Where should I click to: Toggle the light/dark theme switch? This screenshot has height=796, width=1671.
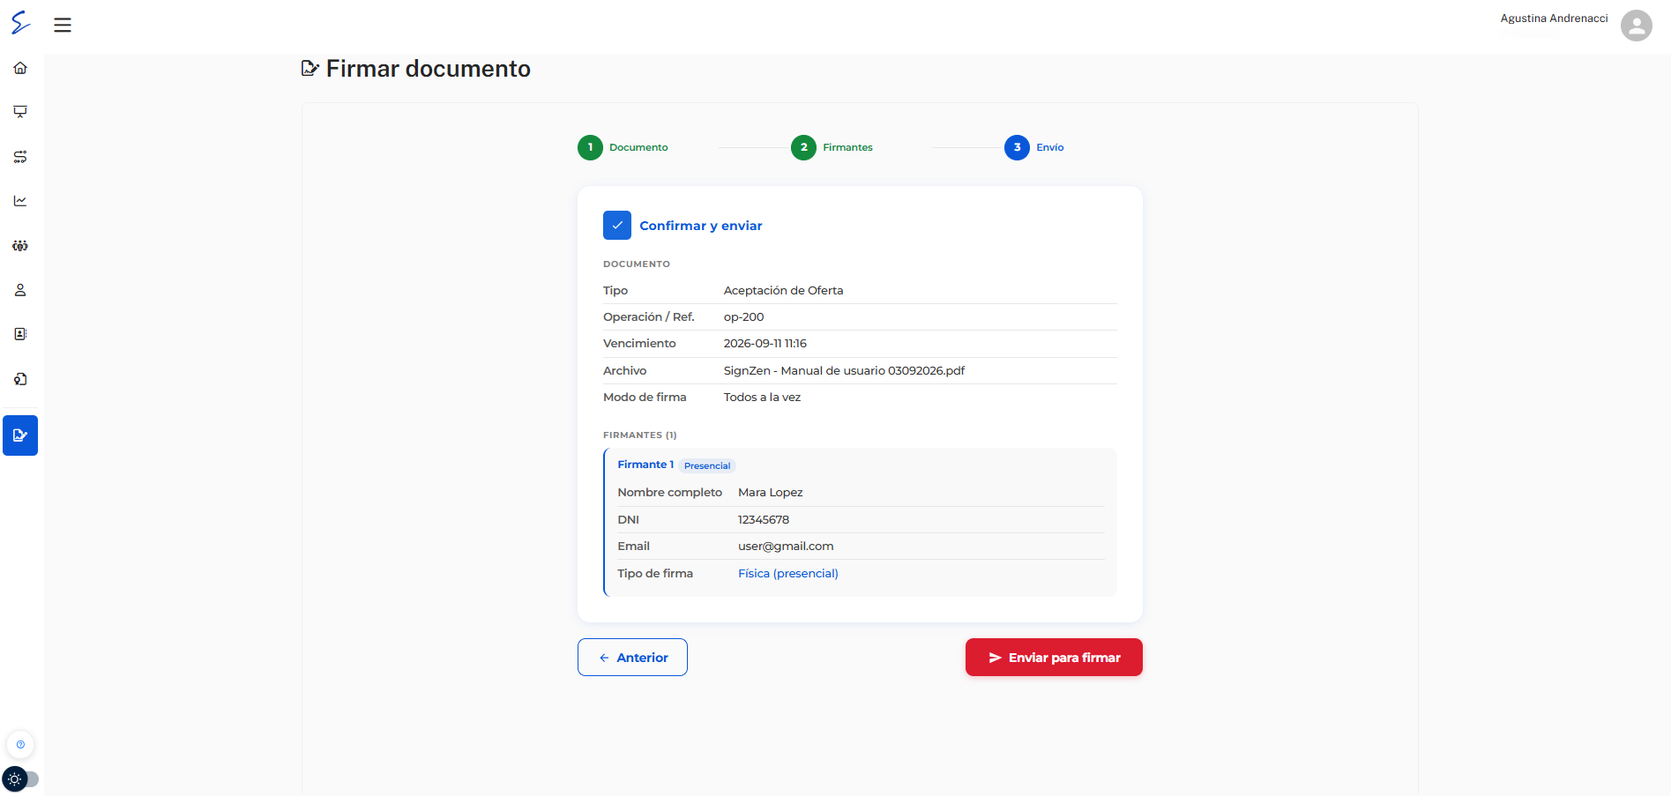tap(20, 779)
